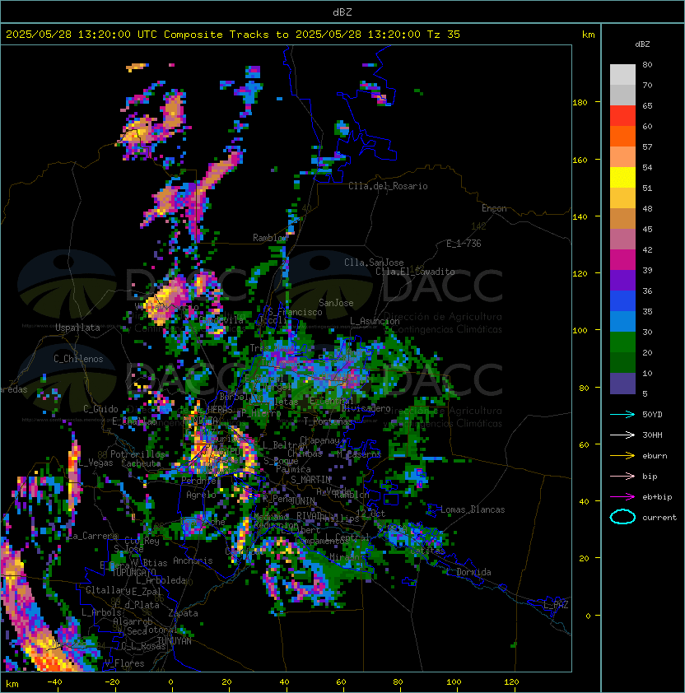685x693 pixels.
Task: Pick the bright yellow 54 dBZ swatch
Action: [622, 177]
